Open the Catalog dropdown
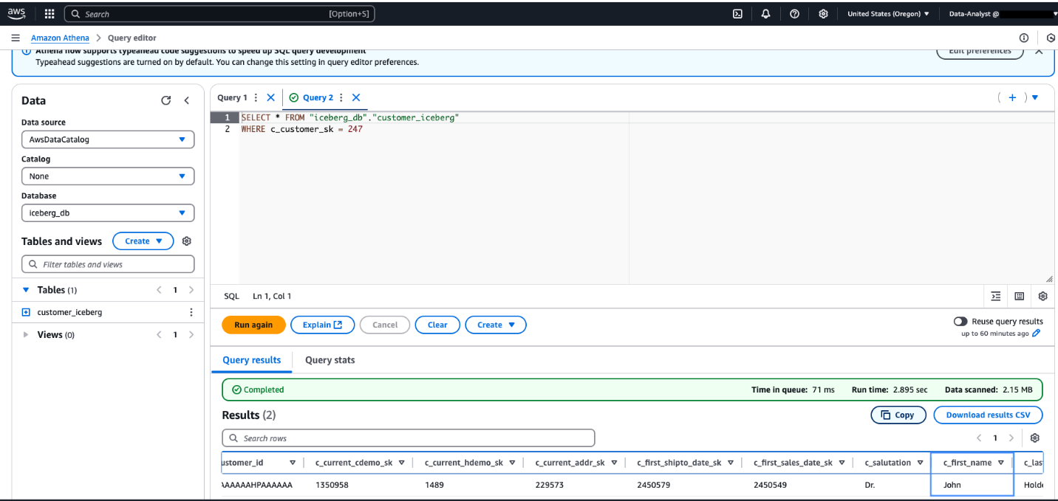The image size is (1058, 501). coord(108,176)
